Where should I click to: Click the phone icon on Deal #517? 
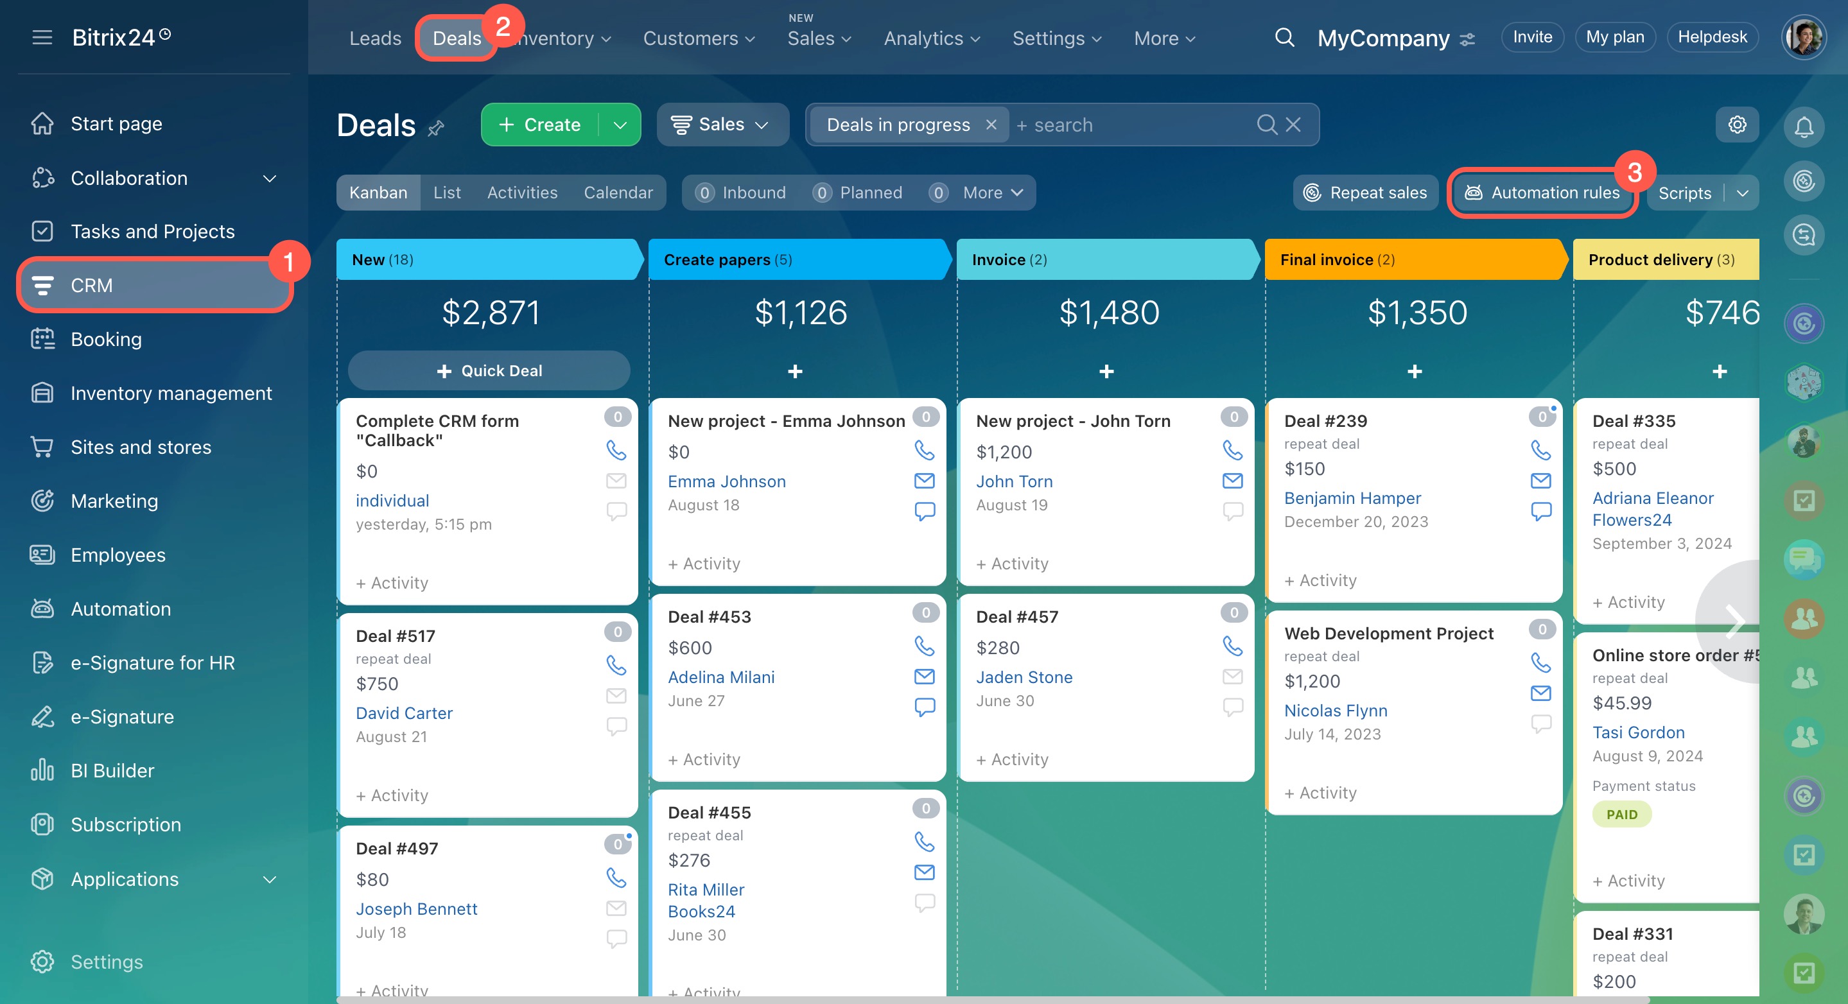[x=616, y=665]
